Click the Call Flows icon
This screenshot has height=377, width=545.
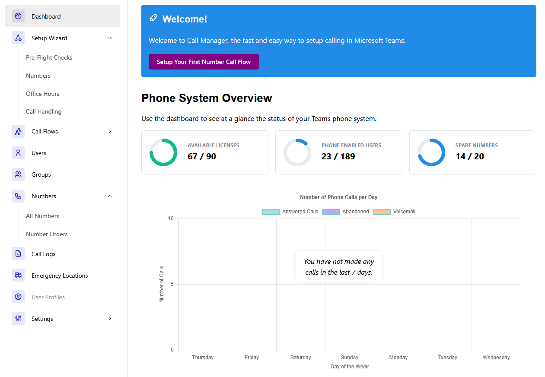point(18,131)
